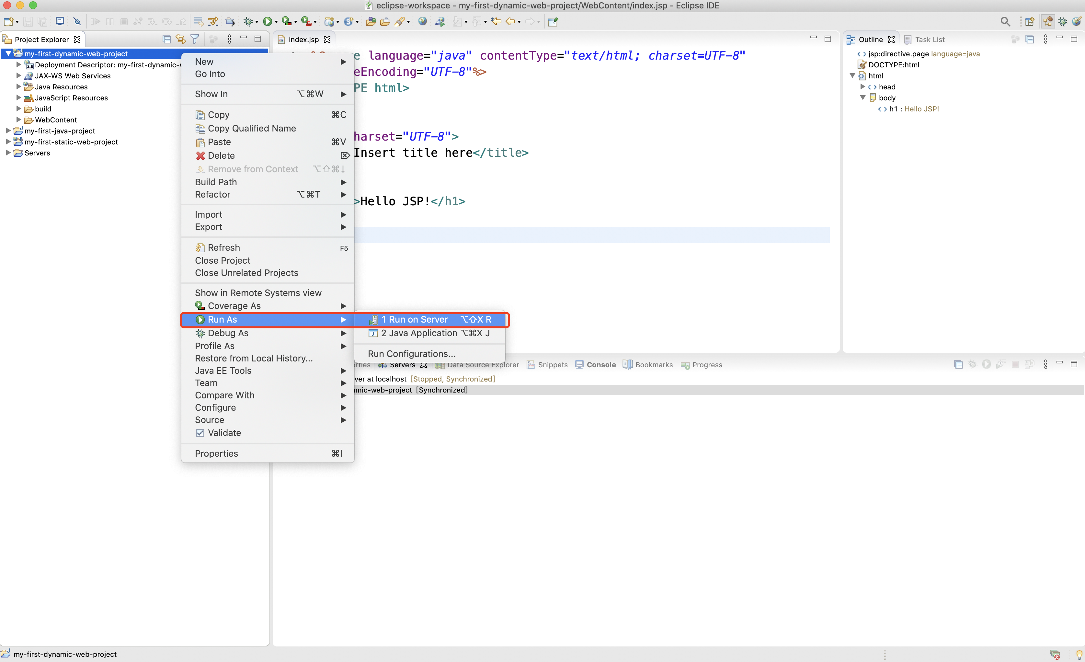Switch to the Progress tab
The height and width of the screenshot is (662, 1085).
pyautogui.click(x=702, y=365)
